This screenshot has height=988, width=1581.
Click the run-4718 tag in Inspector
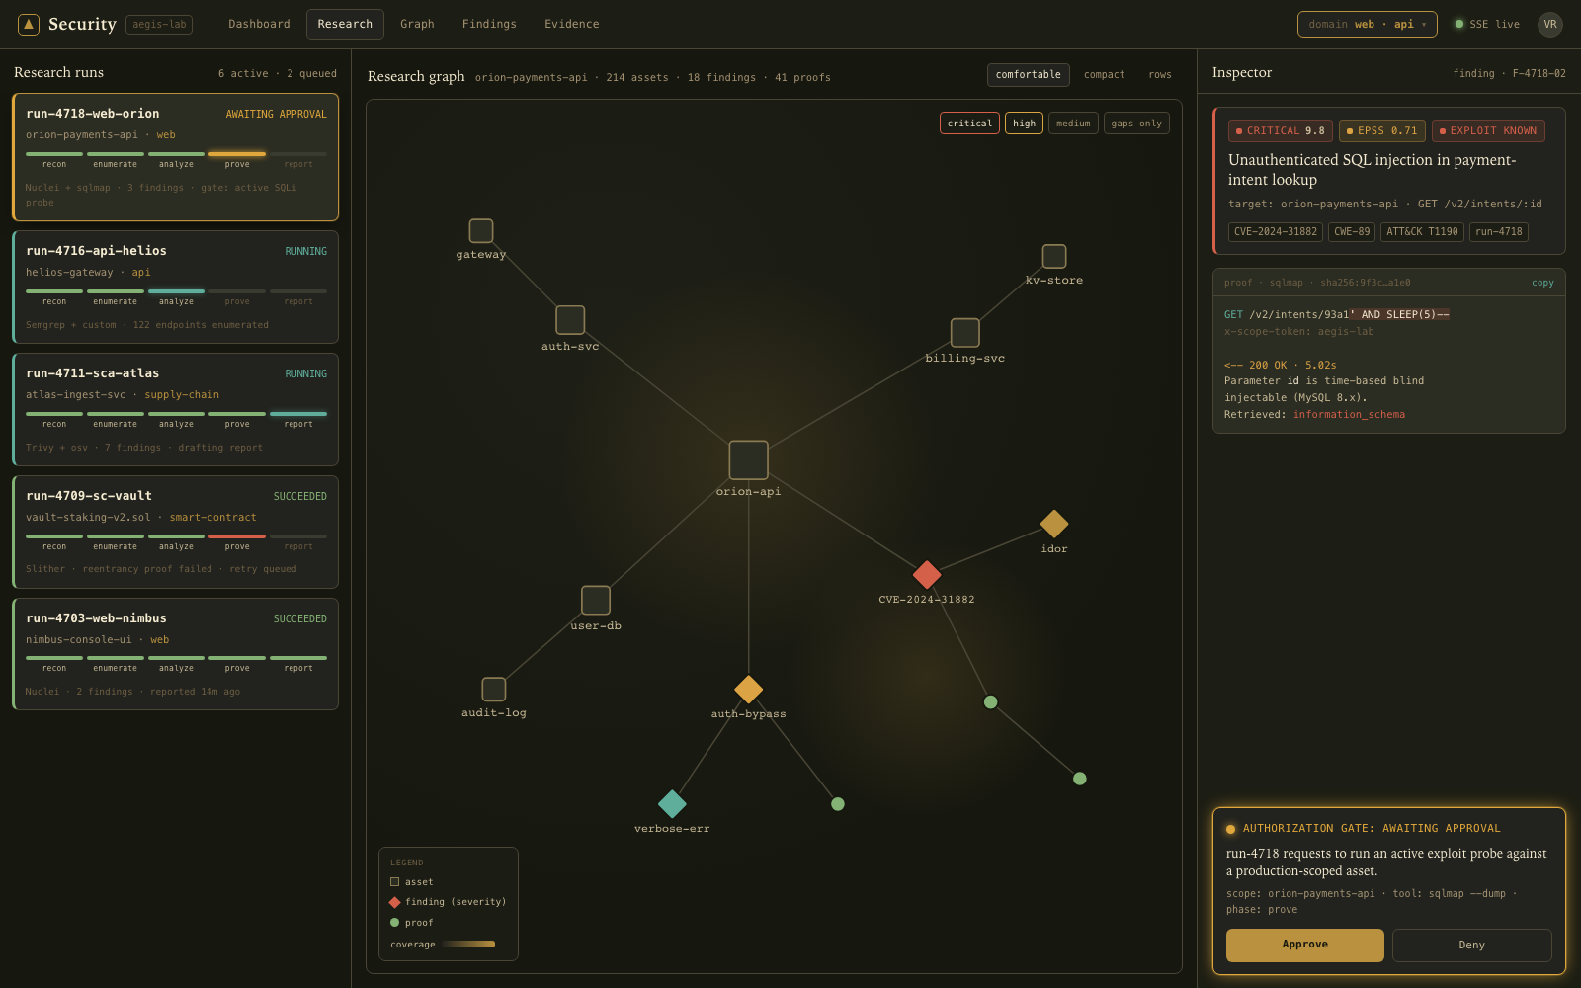pyautogui.click(x=1499, y=232)
